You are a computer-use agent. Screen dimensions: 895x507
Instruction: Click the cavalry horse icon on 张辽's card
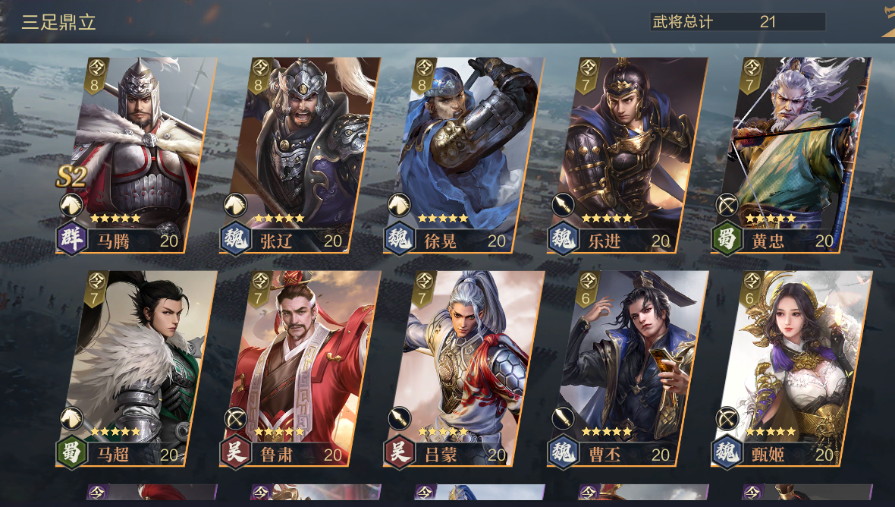tap(235, 205)
